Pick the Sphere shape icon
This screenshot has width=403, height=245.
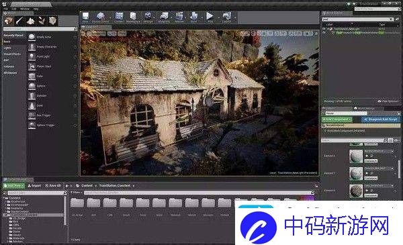32,86
